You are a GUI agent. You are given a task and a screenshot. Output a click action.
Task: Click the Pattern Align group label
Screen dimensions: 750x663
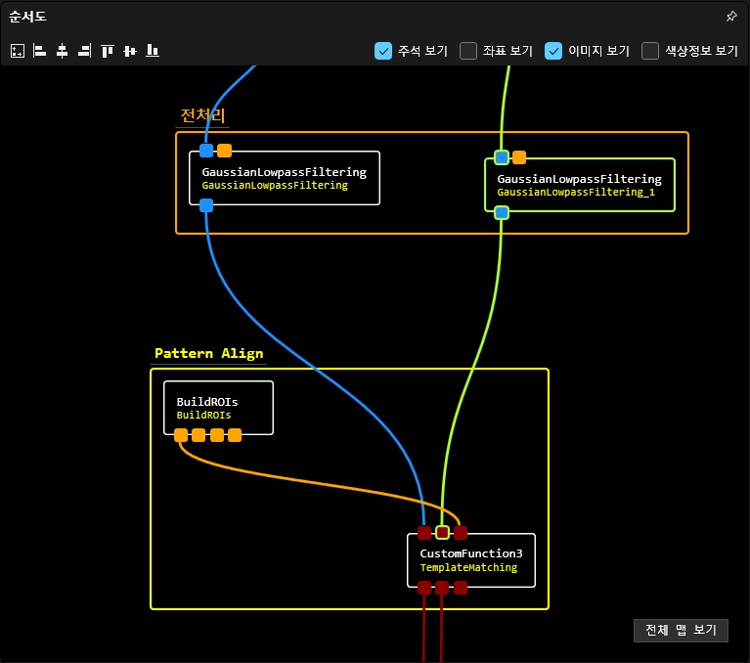click(x=208, y=353)
